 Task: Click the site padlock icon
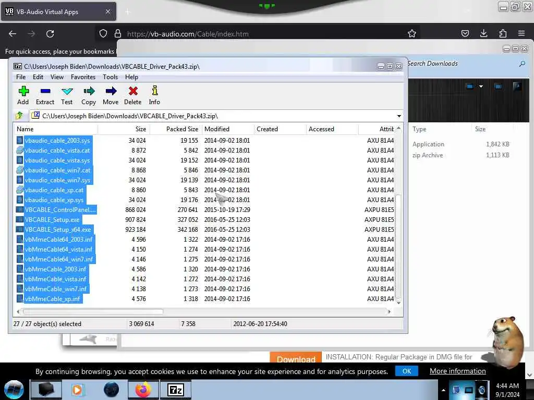118,33
